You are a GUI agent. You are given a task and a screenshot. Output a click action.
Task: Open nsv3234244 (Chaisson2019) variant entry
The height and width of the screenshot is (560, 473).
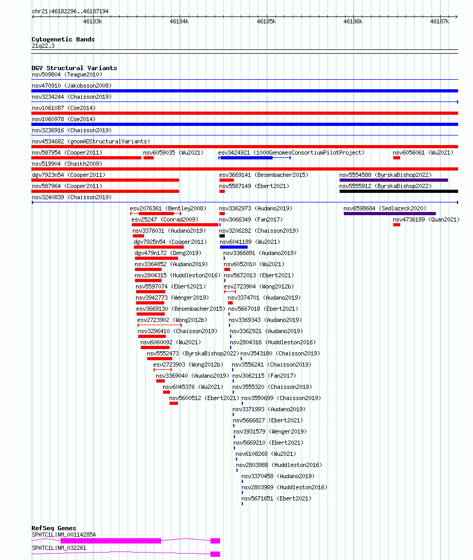pyautogui.click(x=71, y=97)
